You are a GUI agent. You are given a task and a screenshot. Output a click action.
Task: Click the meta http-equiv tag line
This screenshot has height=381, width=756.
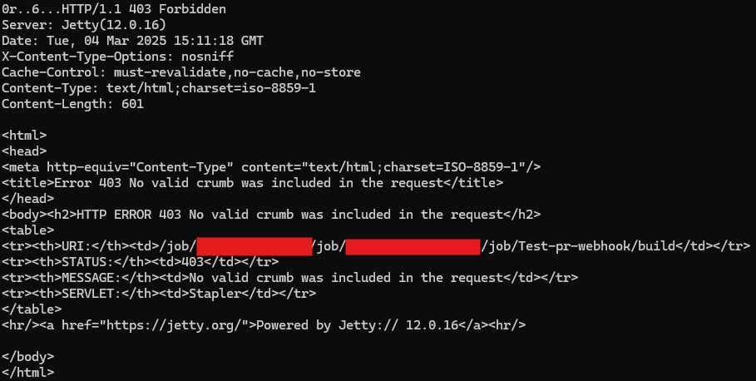click(x=271, y=167)
